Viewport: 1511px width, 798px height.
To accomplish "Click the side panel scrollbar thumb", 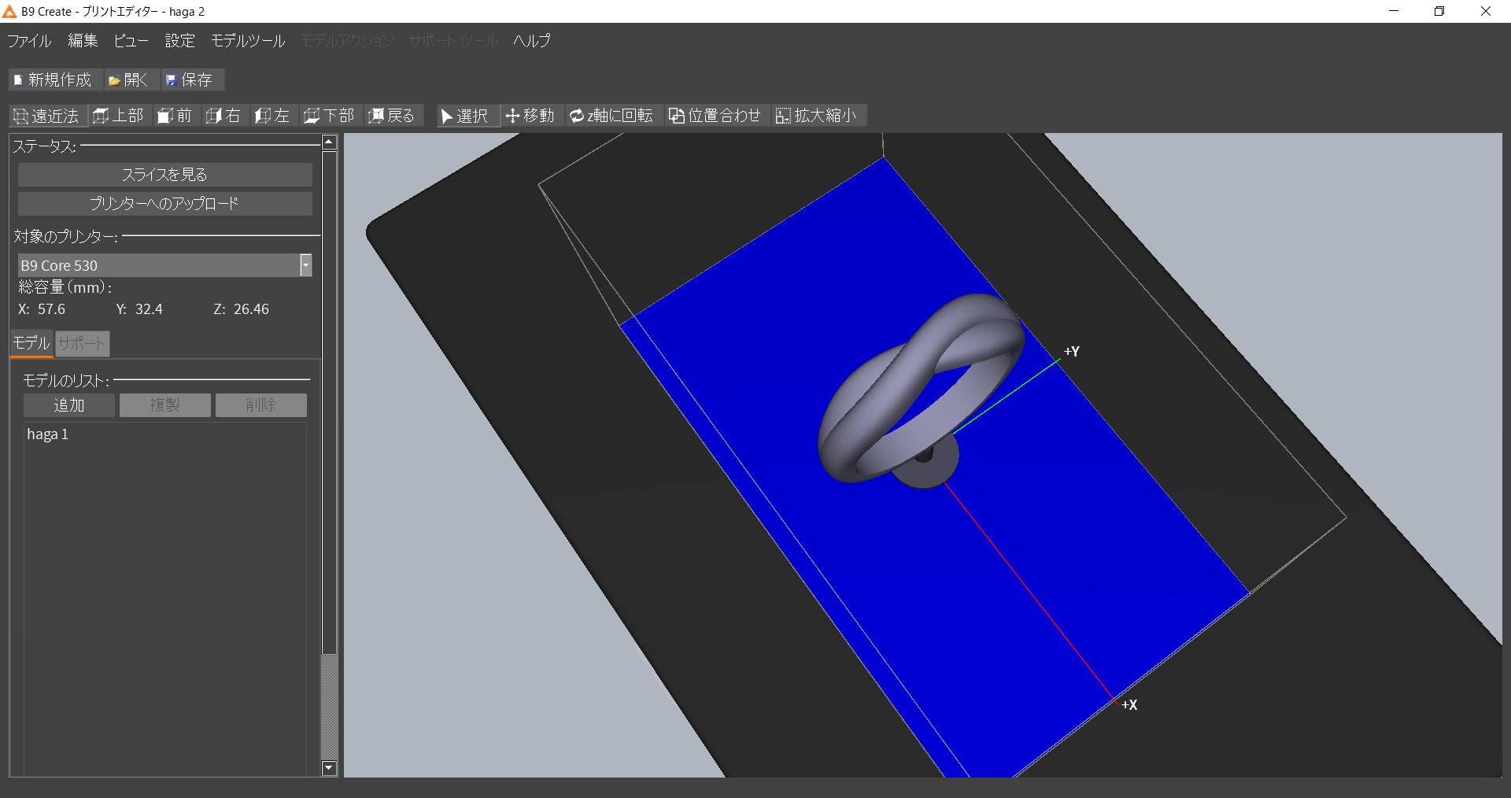I will click(330, 402).
